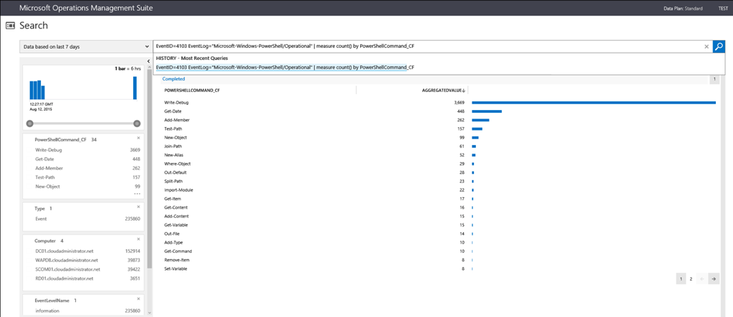
Task: Close the PowerShellCommand_CF filter panel
Action: 138,137
